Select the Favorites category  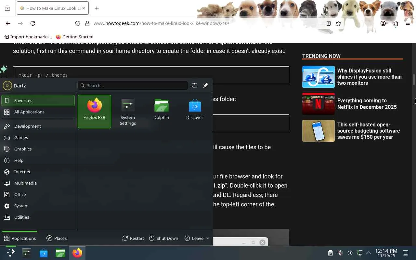coord(38,100)
